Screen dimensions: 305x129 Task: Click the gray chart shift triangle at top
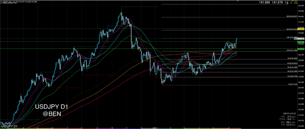(237, 1)
